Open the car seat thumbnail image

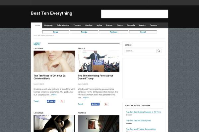54,123
